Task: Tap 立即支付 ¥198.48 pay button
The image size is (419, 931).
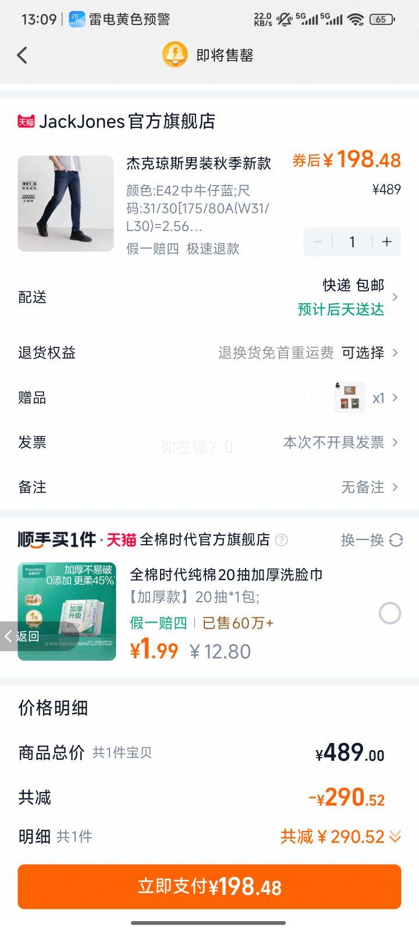Action: (210, 887)
